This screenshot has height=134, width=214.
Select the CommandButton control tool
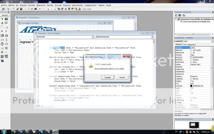(x=6, y=27)
